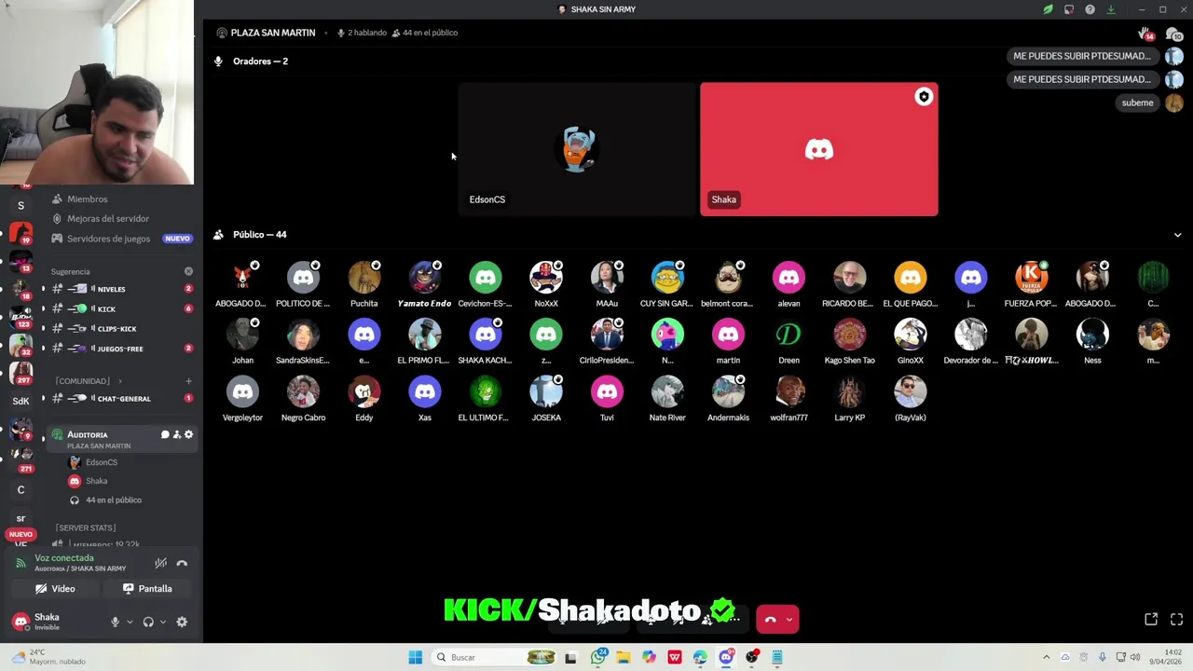Dismiss the Sugerencia section close icon

tap(188, 271)
